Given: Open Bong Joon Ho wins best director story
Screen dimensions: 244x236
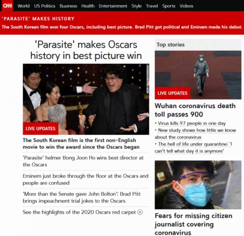Looking at the screenshot, I should (x=83, y=161).
